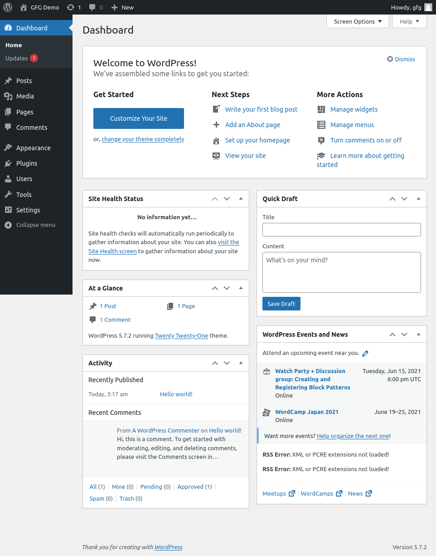Viewport: 436px width, 556px height.
Task: Toggle the Activity panel triangle
Action: click(x=241, y=363)
